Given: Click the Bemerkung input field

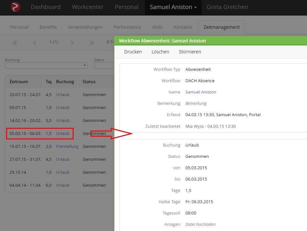Looking at the screenshot, I should pyautogui.click(x=196, y=104).
